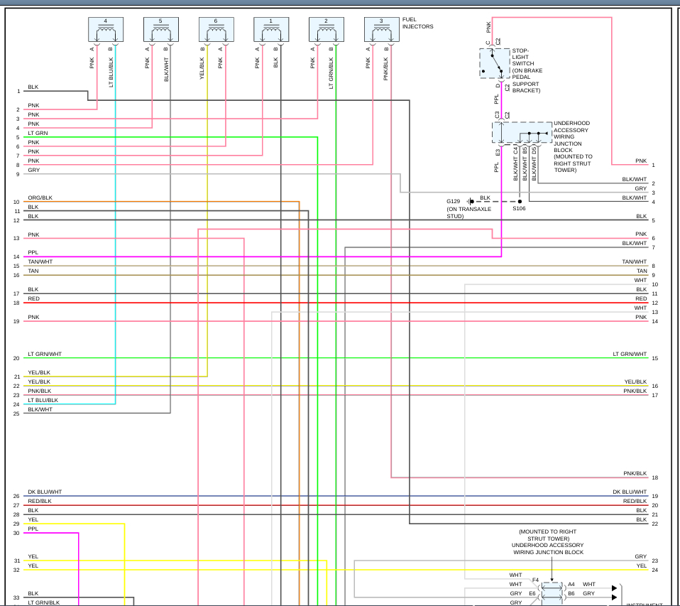Viewport: 680px width, 606px height.
Task: Click the FUEL INJECTORS label
Action: (x=417, y=23)
